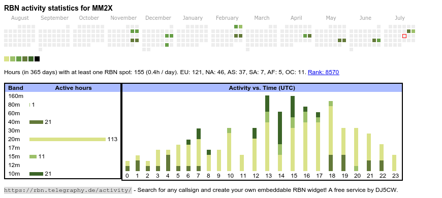This screenshot has width=442, height=198.
Task: Click the 17m band label
Action: pyautogui.click(x=14, y=148)
